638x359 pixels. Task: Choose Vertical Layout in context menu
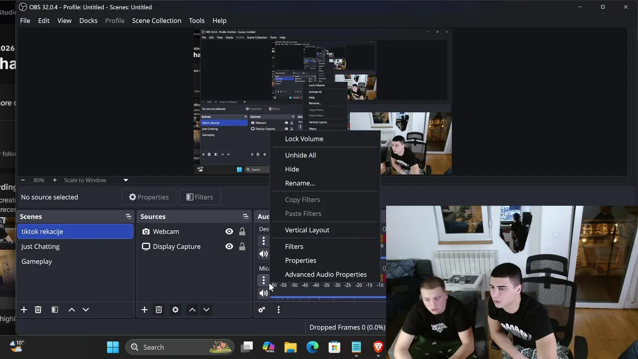click(325, 230)
